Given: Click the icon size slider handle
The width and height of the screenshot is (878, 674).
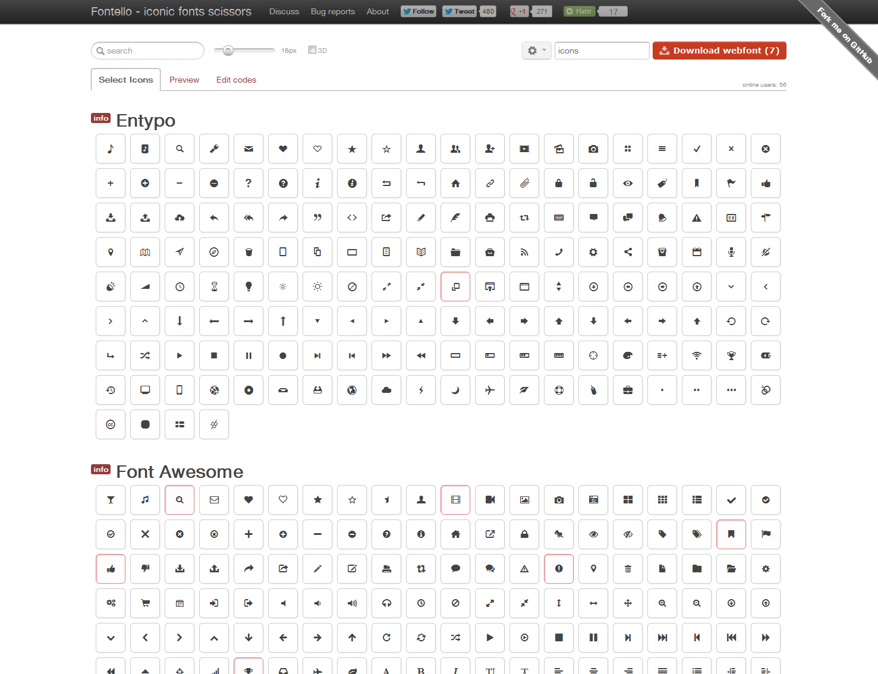Looking at the screenshot, I should (x=228, y=51).
